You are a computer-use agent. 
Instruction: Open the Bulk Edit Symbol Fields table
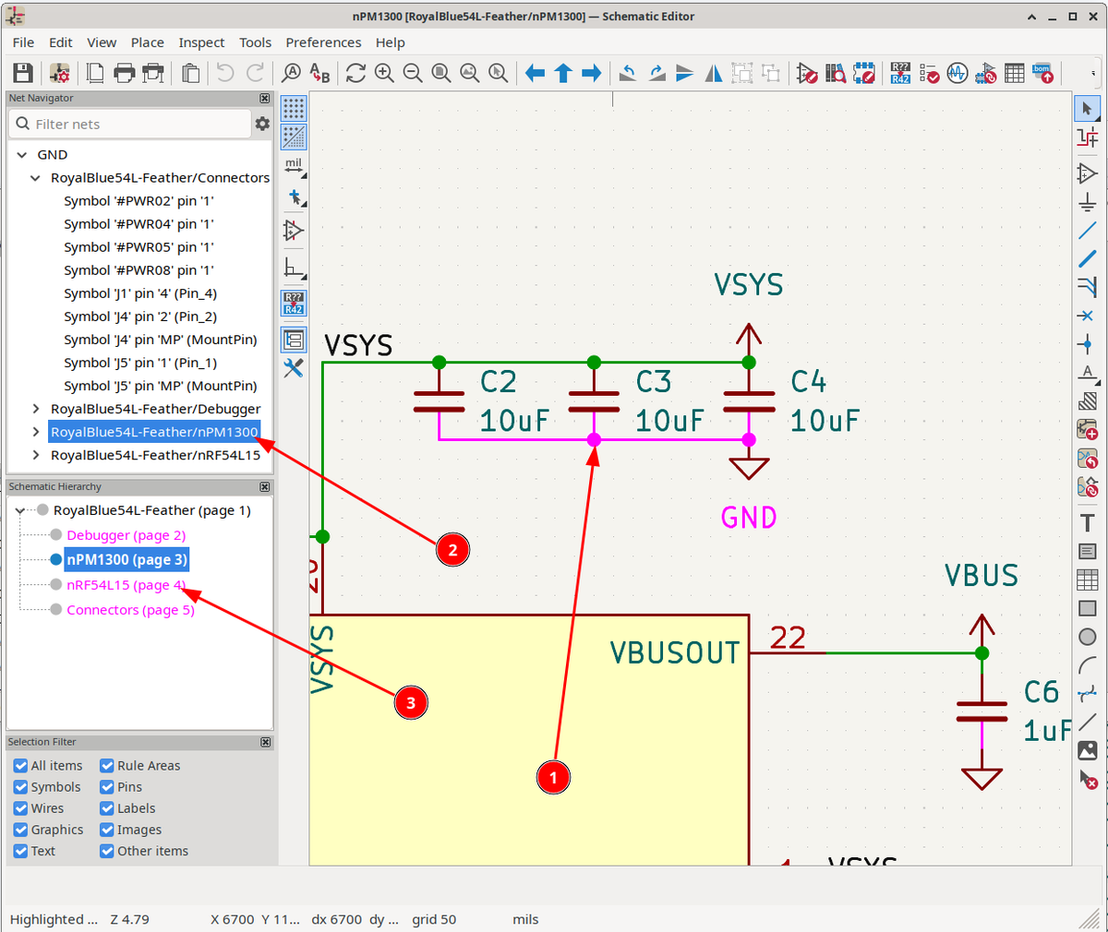coord(1015,73)
